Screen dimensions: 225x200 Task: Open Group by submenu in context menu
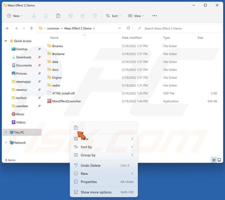tap(104, 155)
